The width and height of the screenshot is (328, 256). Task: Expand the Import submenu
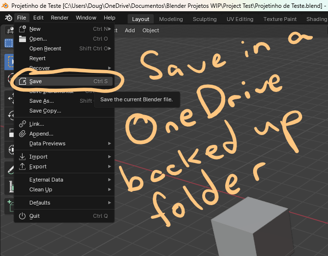64,157
